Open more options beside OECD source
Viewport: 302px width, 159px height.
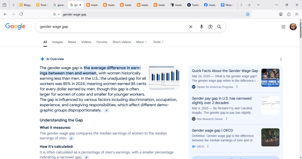[x=208, y=146]
